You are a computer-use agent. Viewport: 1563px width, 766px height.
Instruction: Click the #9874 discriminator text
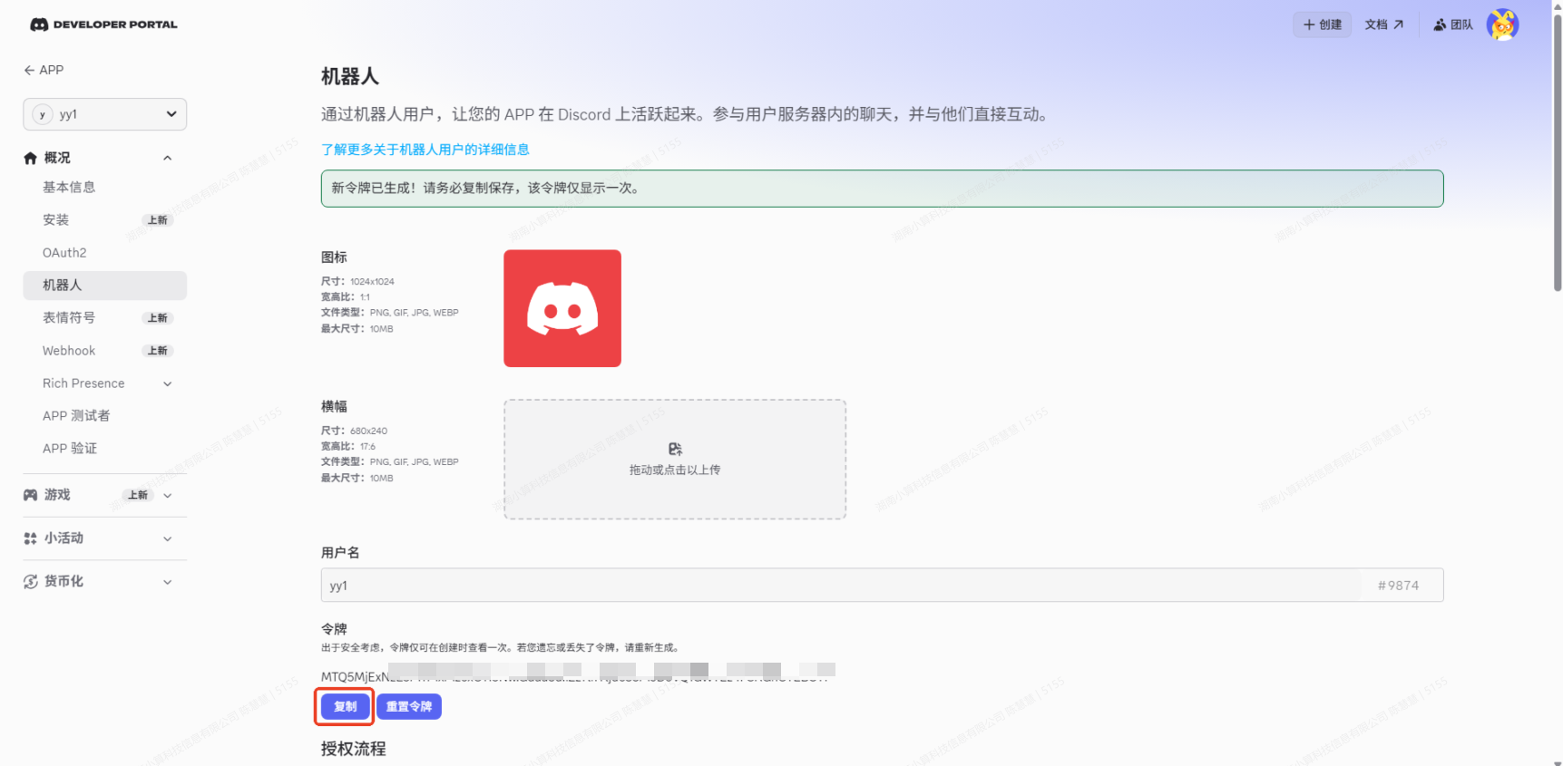pyautogui.click(x=1398, y=586)
